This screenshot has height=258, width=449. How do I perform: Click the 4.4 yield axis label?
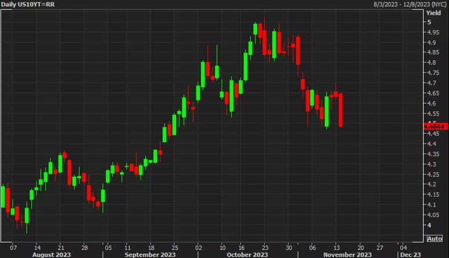(432, 144)
